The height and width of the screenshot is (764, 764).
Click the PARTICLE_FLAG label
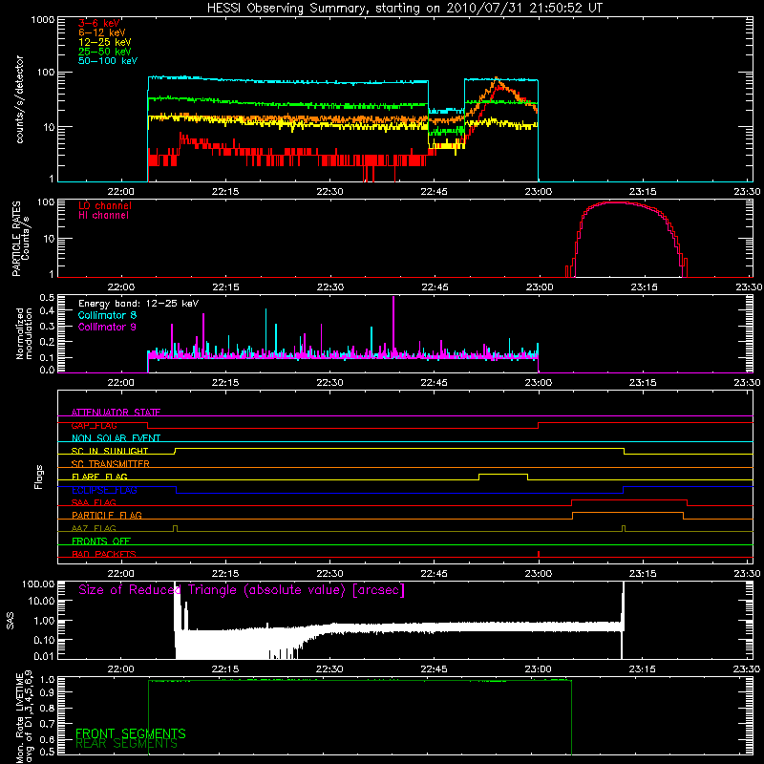coord(107,515)
